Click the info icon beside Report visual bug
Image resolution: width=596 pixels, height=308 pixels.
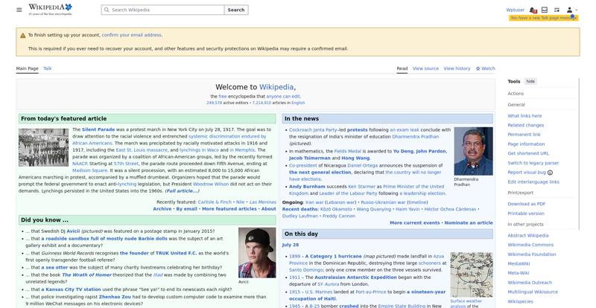click(x=550, y=173)
